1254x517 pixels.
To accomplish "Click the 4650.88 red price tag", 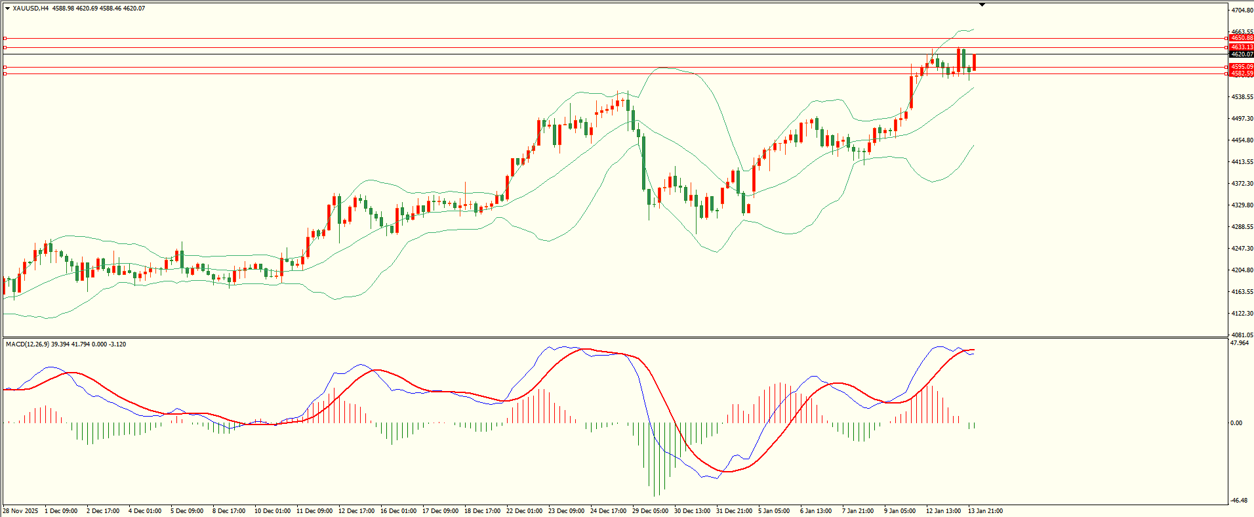I will tap(1242, 39).
